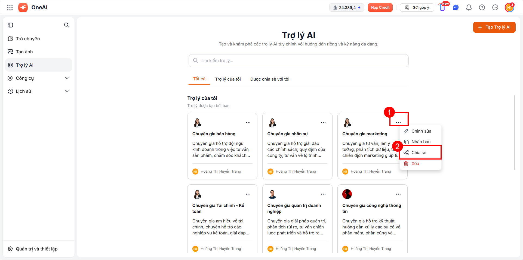Click the Chuyên gia quản trị doanh nghiệp description
Image resolution: width=523 pixels, height=260 pixels.
click(297, 227)
